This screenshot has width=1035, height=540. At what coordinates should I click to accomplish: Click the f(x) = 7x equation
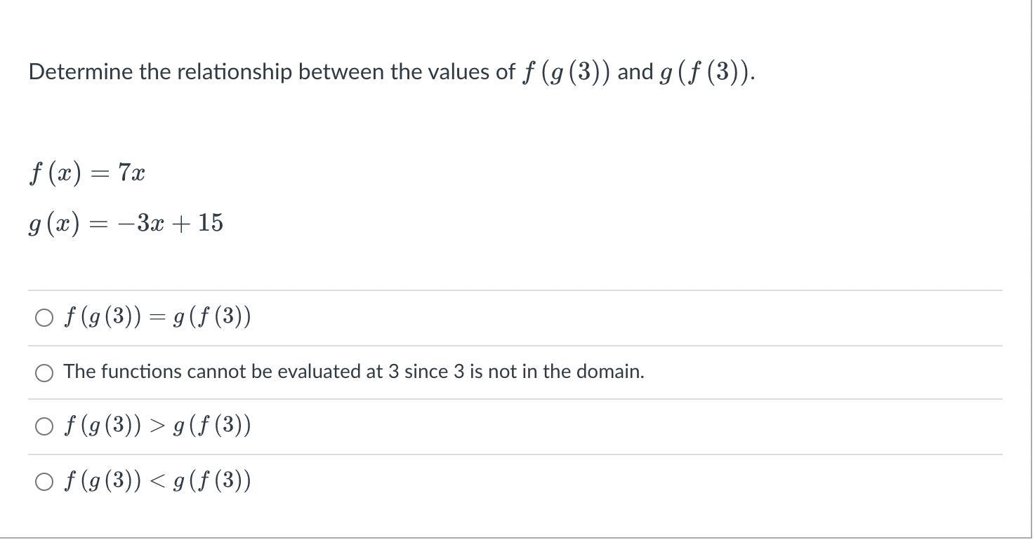(x=87, y=173)
